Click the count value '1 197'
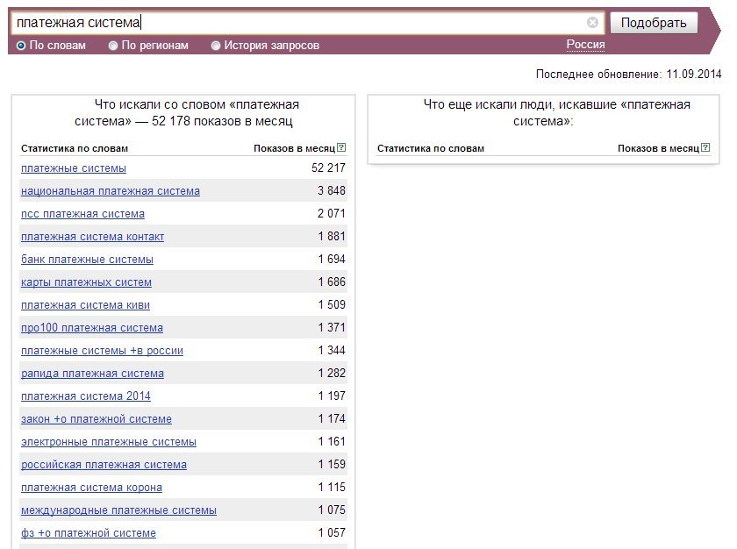 point(332,396)
